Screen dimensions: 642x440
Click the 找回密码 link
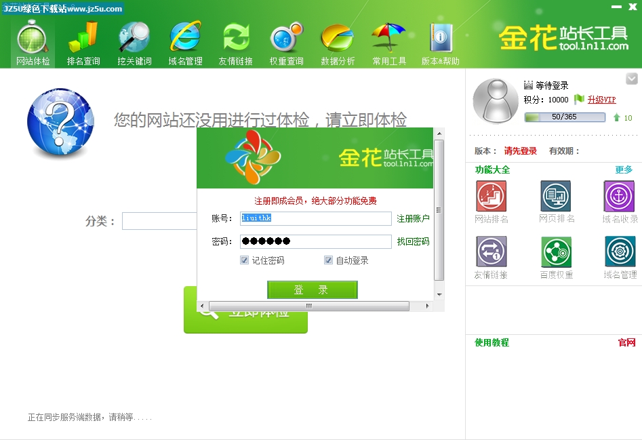click(x=413, y=241)
